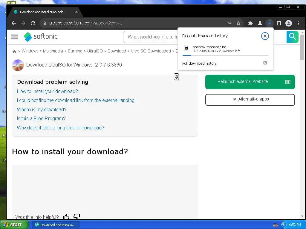This screenshot has width=306, height=229.
Task: Toggle the Downloads toolbar icon
Action: tap(270, 23)
